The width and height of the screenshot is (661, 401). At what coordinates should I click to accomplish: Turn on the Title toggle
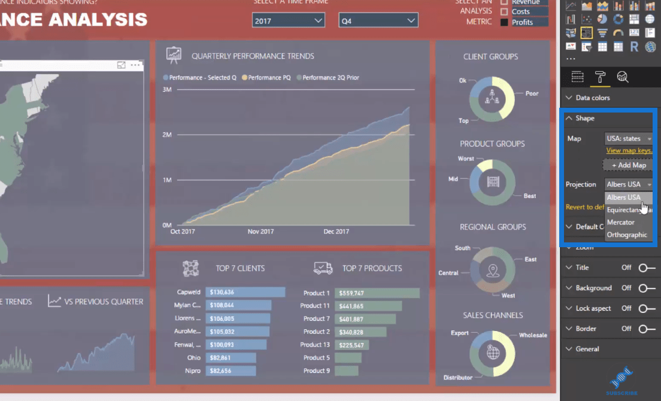point(647,268)
